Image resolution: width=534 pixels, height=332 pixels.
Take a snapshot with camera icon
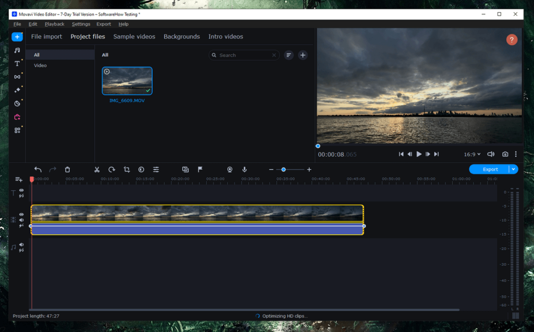[x=505, y=154]
